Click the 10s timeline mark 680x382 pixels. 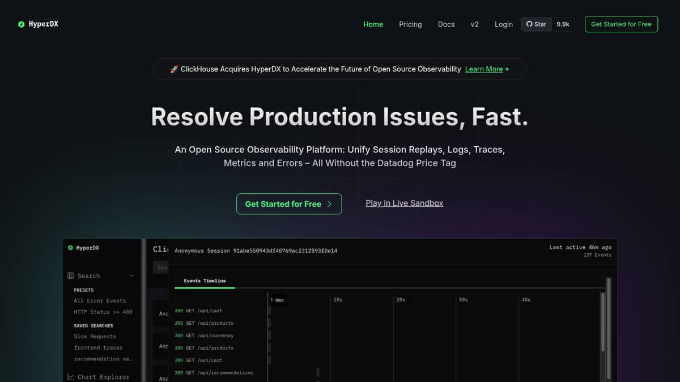[338, 299]
